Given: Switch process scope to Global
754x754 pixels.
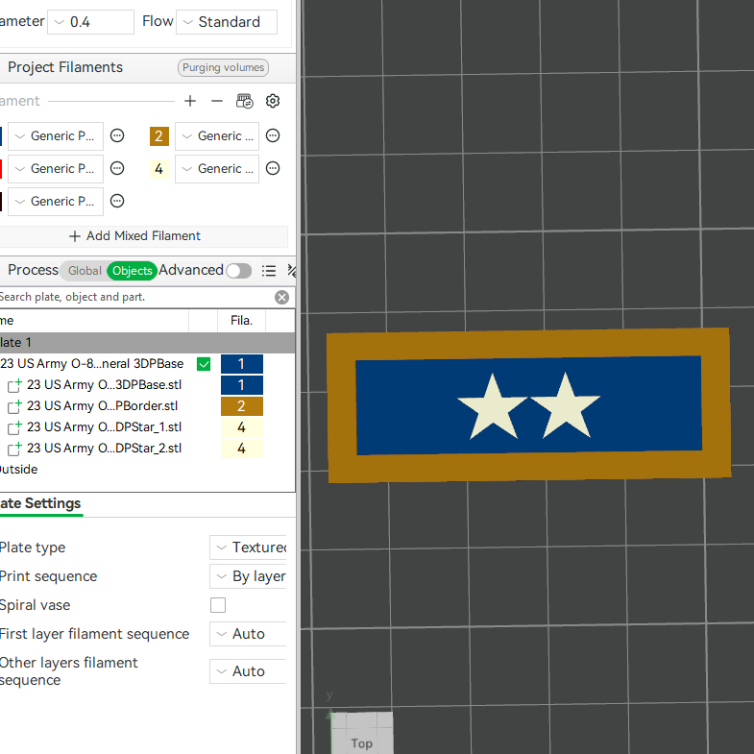Looking at the screenshot, I should [x=85, y=271].
